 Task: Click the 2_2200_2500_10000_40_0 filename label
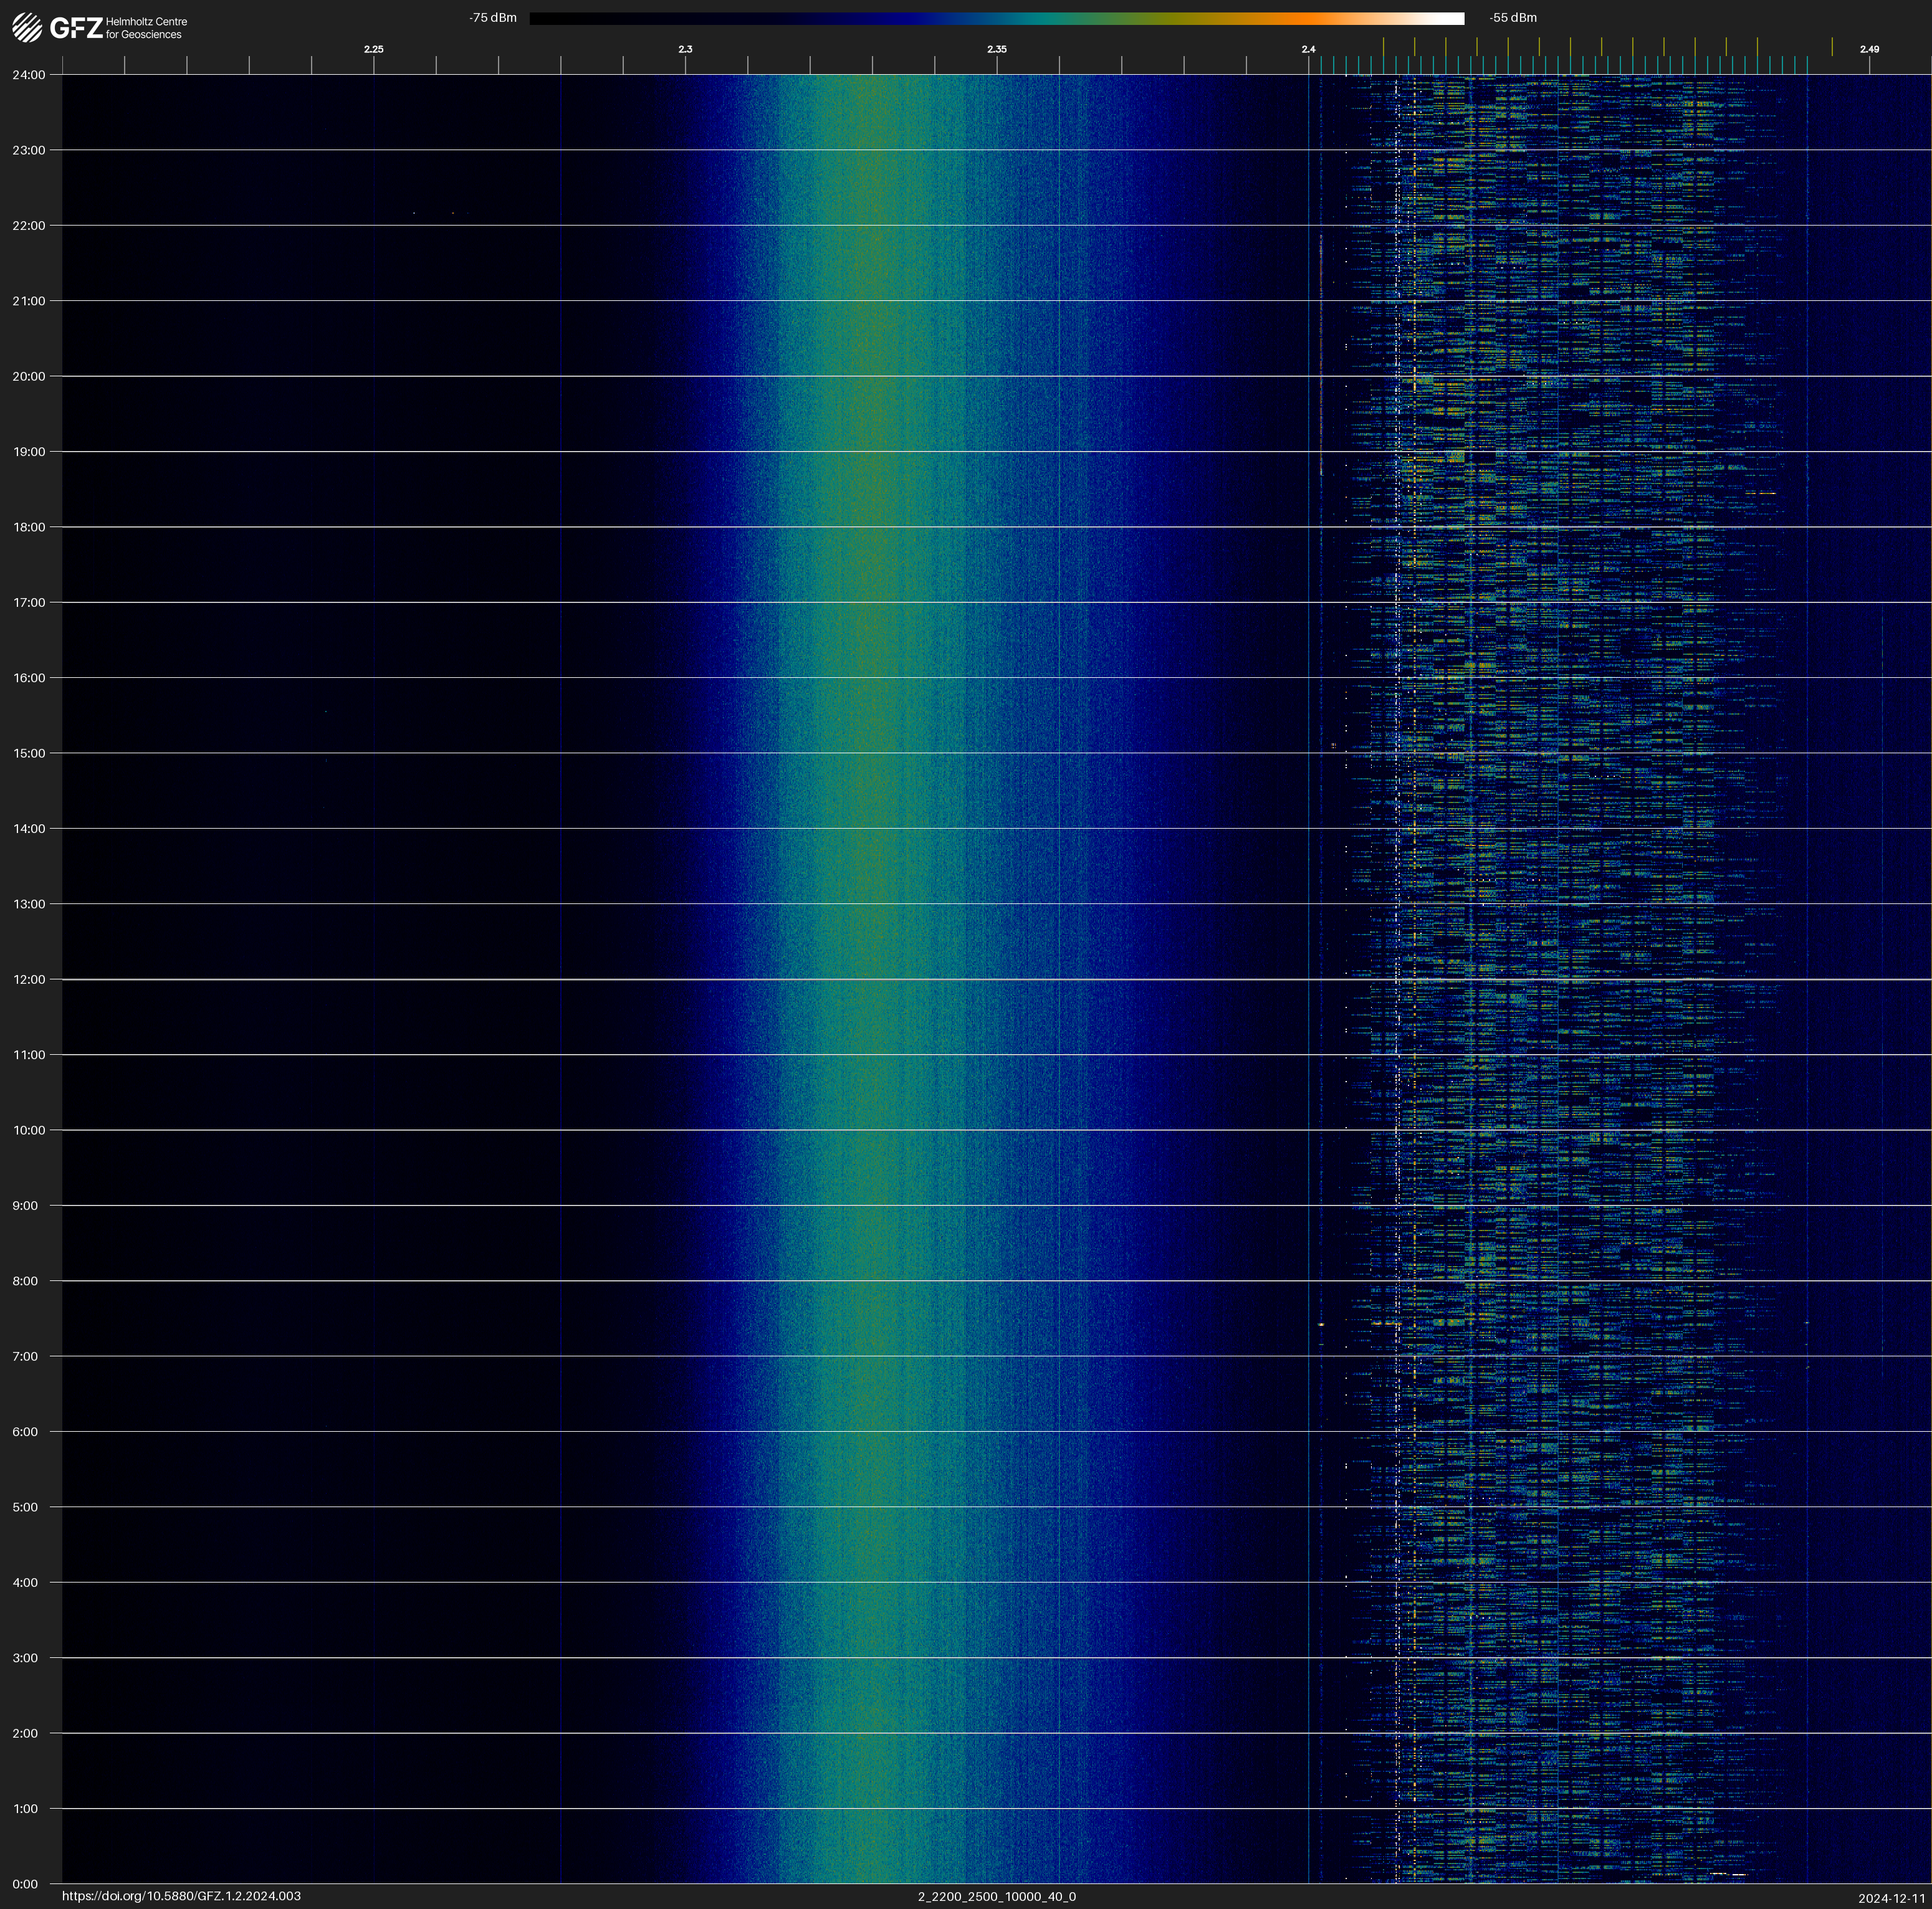(x=996, y=1896)
